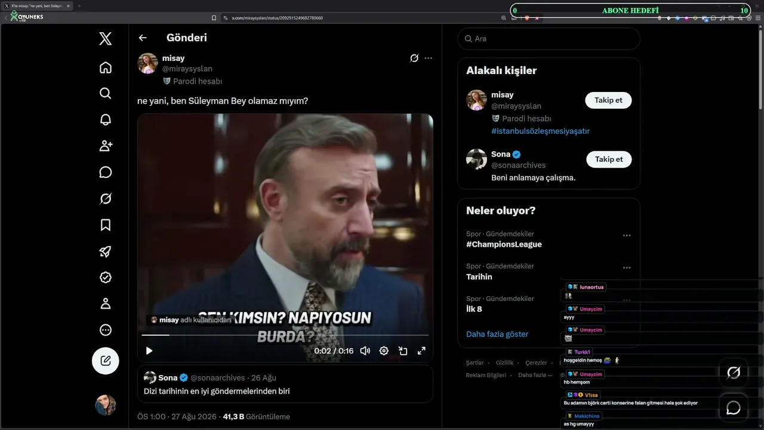Open Profile from the sidebar
Viewport: 764px width, 430px height.
tap(106, 303)
